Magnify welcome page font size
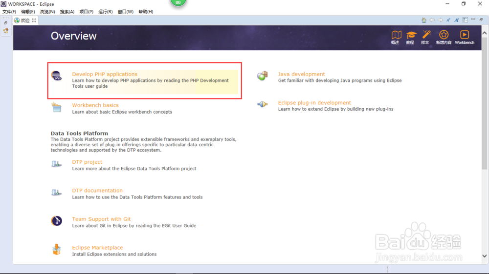 (457, 20)
